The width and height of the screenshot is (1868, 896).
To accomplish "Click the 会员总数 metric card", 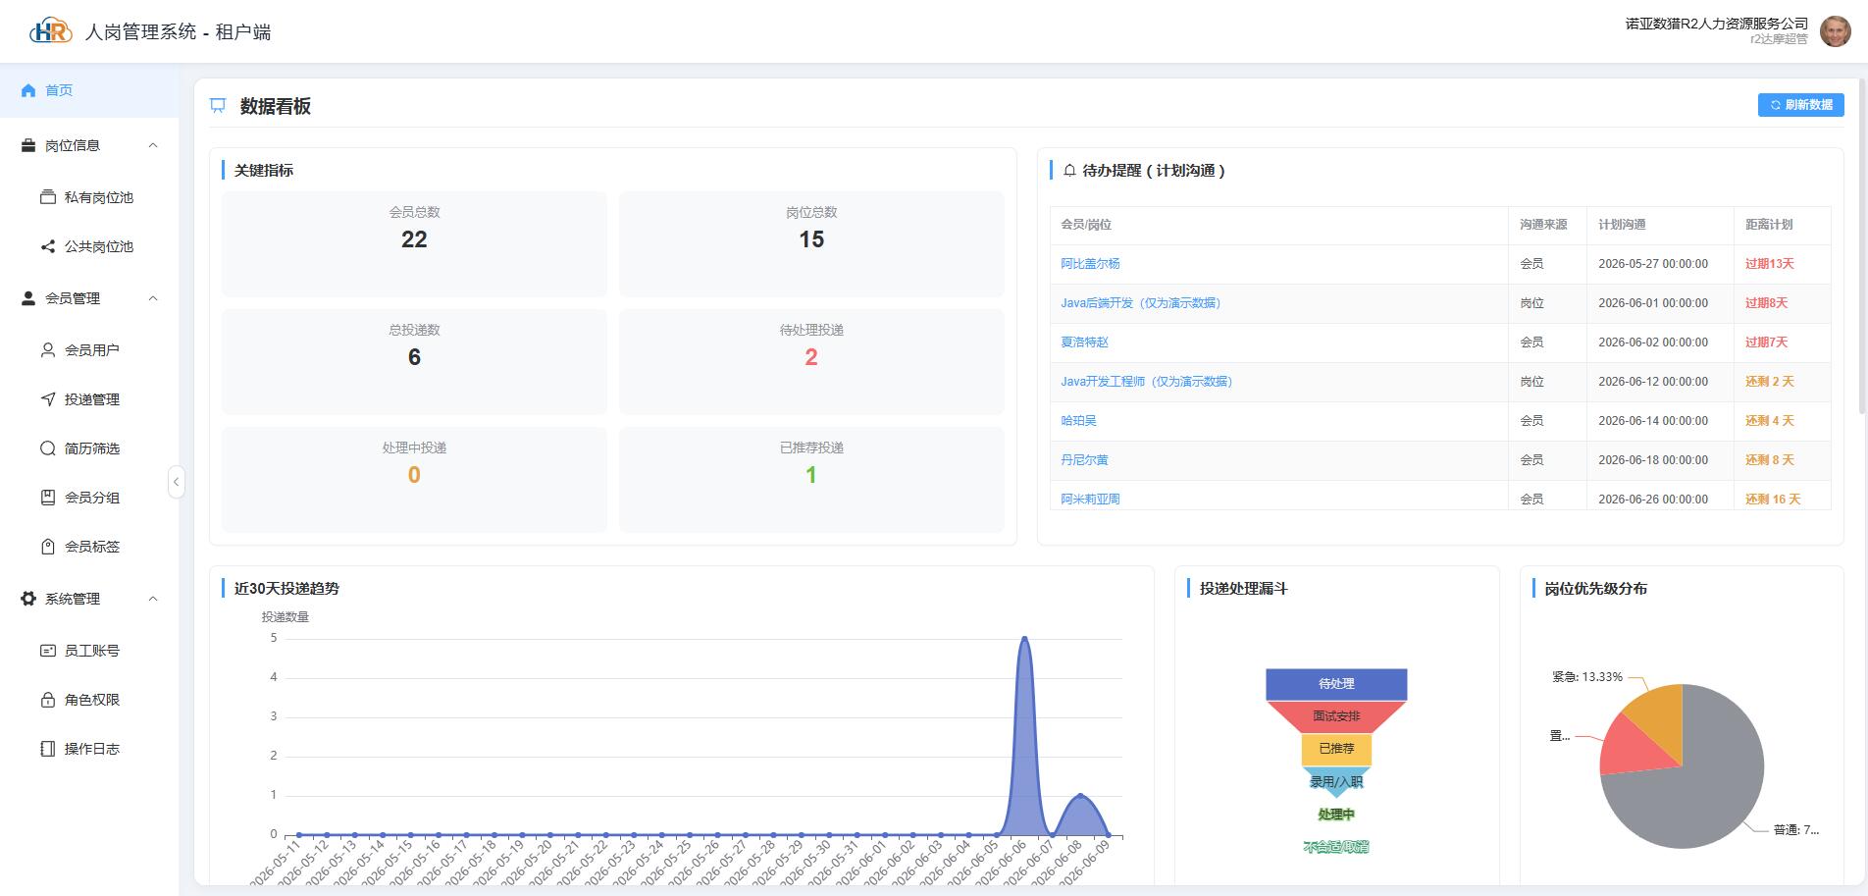I will 414,243.
